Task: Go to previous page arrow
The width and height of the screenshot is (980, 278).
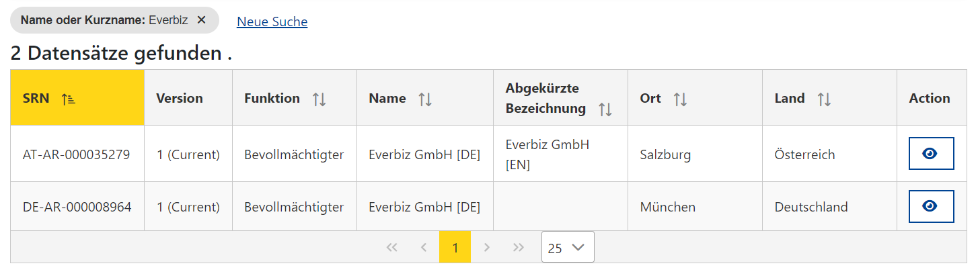Action: tap(424, 247)
